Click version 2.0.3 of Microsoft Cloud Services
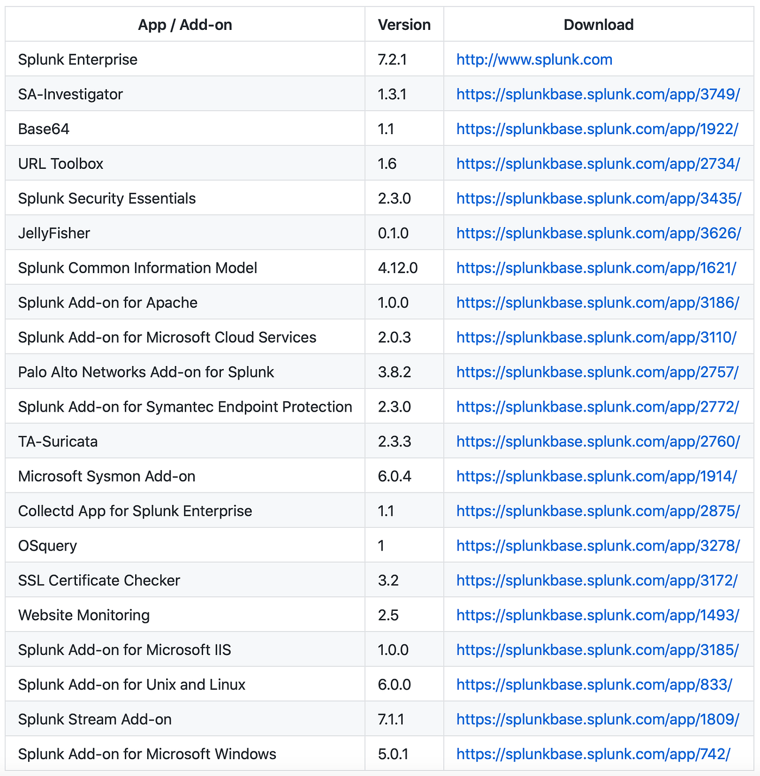Image resolution: width=760 pixels, height=776 pixels. click(x=395, y=337)
